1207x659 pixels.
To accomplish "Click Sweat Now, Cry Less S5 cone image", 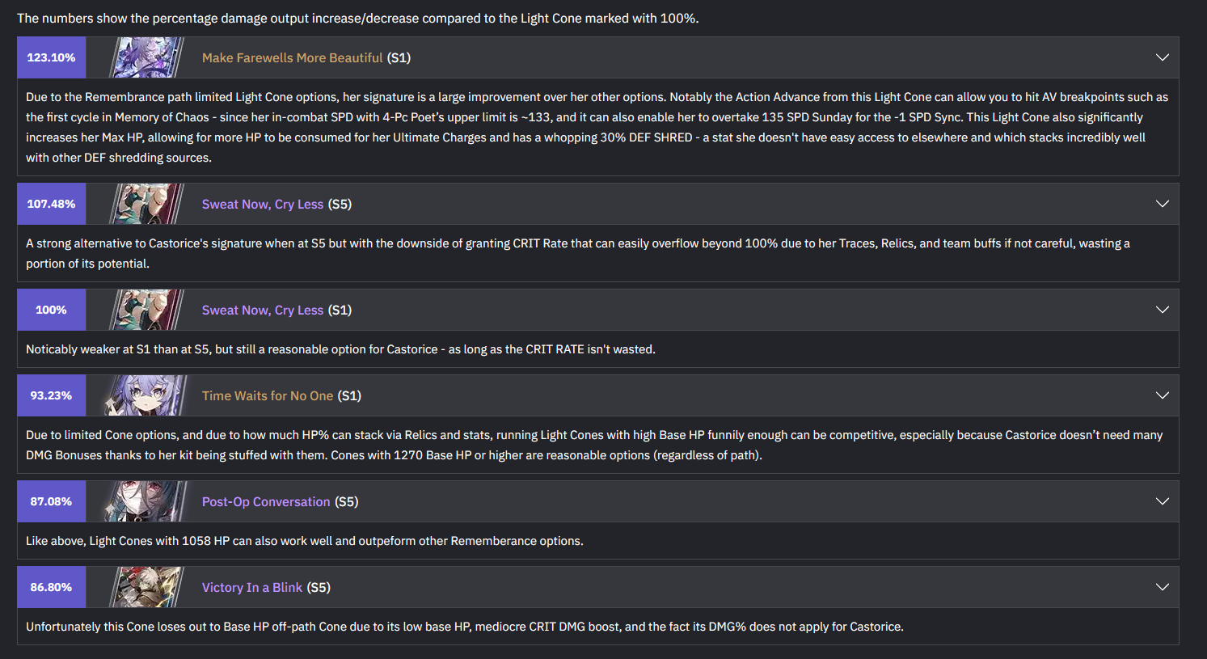I will (x=146, y=204).
